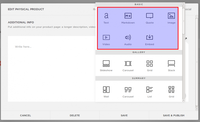This screenshot has width=200, height=122.
Task: Add a Video block
Action: 106,40
